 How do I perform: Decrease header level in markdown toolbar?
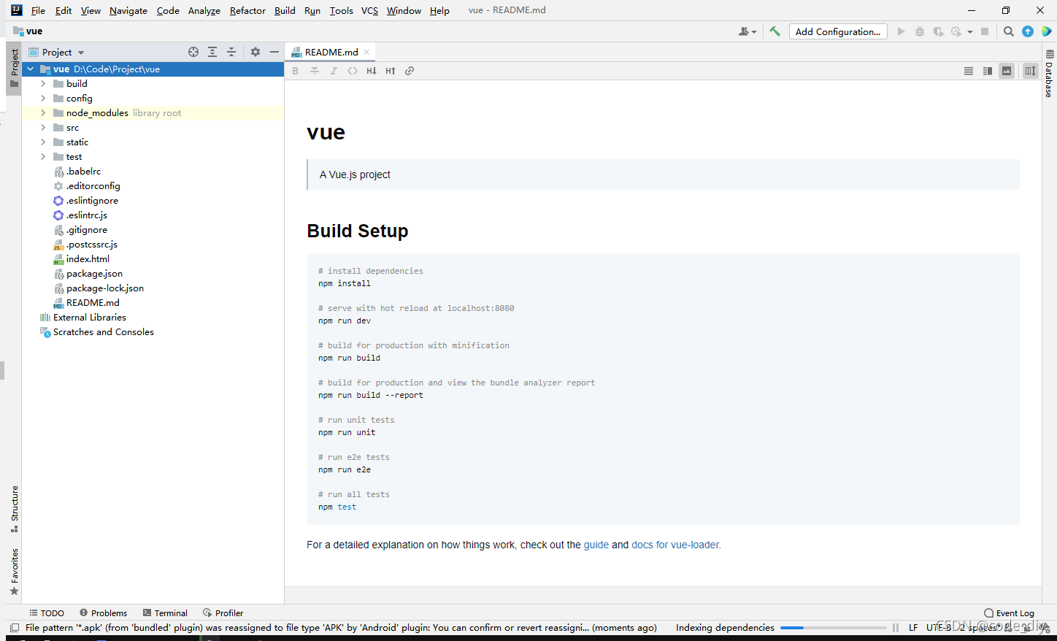tap(372, 71)
